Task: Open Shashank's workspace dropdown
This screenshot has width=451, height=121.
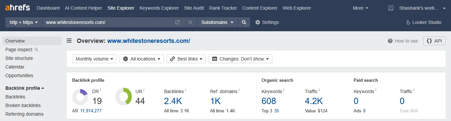Action: tap(422, 8)
